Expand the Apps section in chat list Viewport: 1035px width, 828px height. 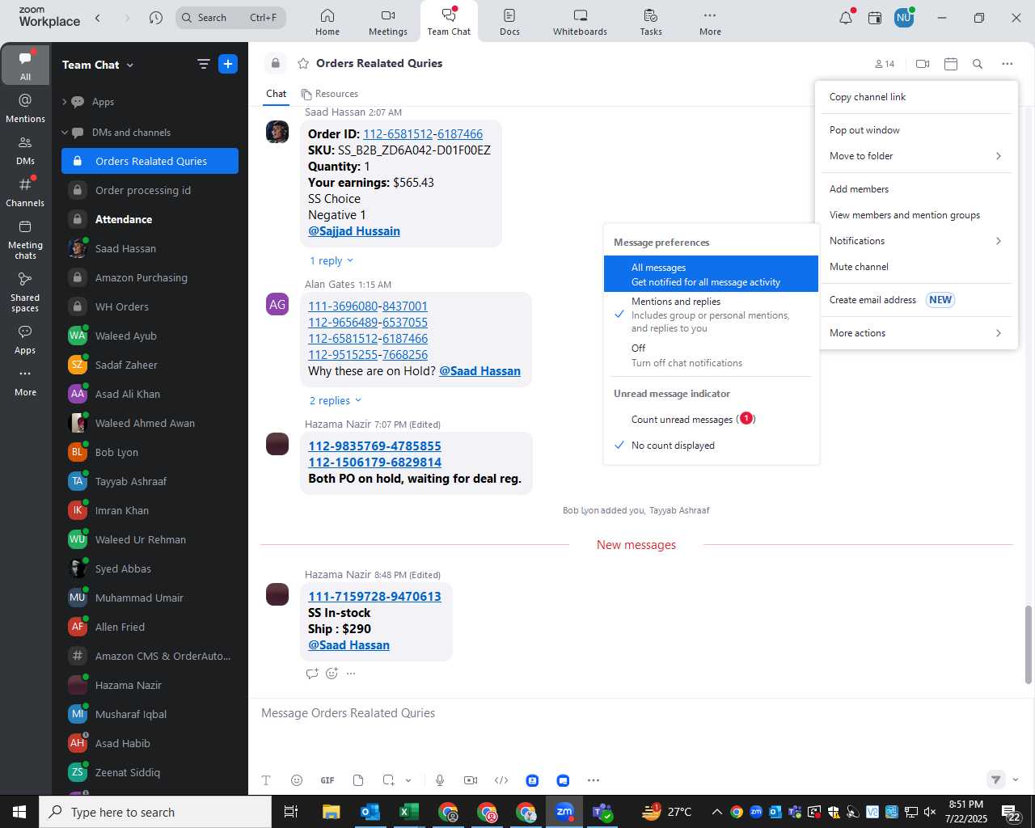[x=65, y=102]
